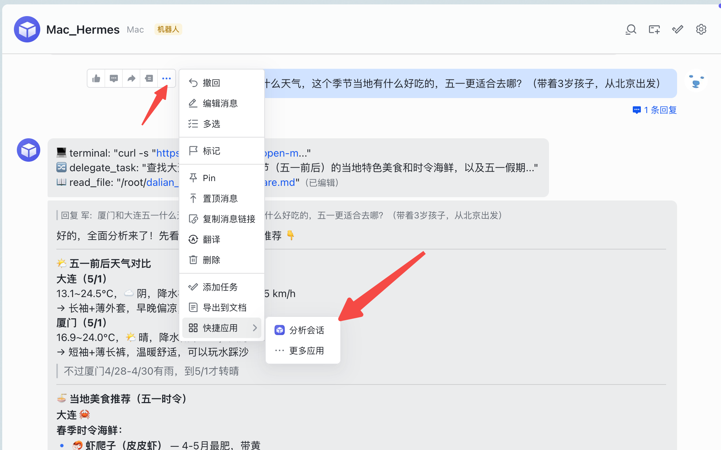Click the reply-in-thread speech bubble icon
This screenshot has height=450, width=721.
(114, 79)
